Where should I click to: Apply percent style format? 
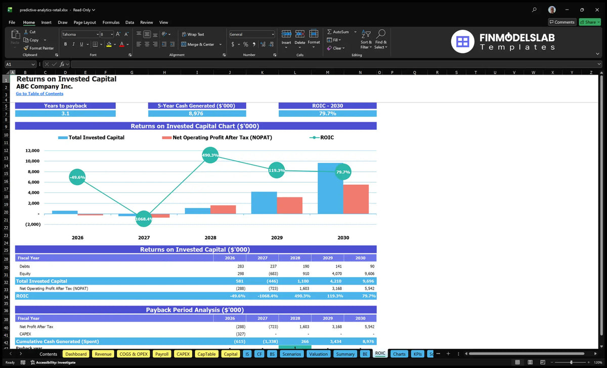coord(246,44)
